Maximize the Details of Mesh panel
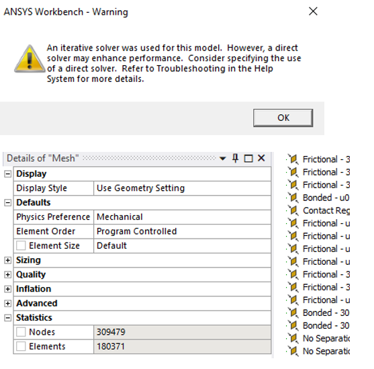Screen dimensions: 374x369 tap(248, 159)
